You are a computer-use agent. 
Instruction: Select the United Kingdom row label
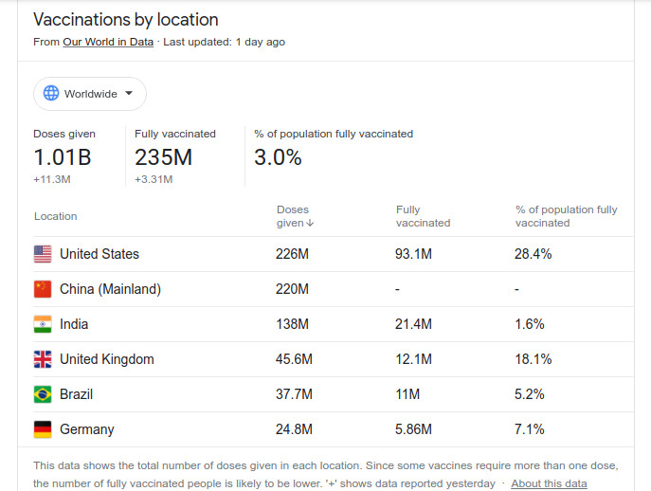tap(106, 359)
